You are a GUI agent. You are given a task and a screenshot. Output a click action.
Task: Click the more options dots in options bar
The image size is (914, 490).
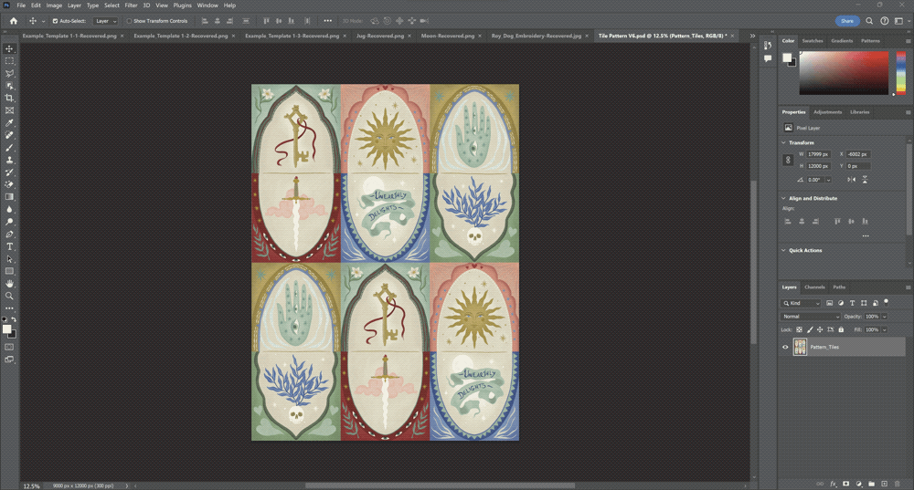[327, 21]
